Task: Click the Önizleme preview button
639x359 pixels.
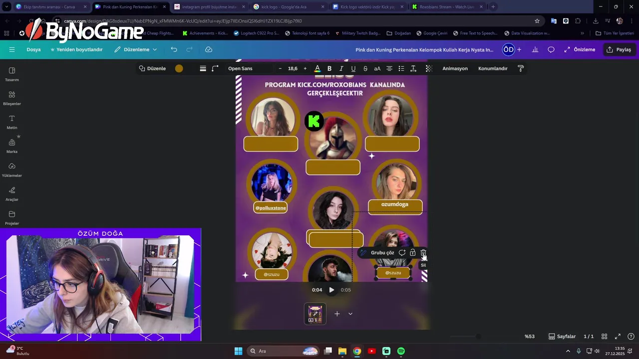Action: [580, 49]
